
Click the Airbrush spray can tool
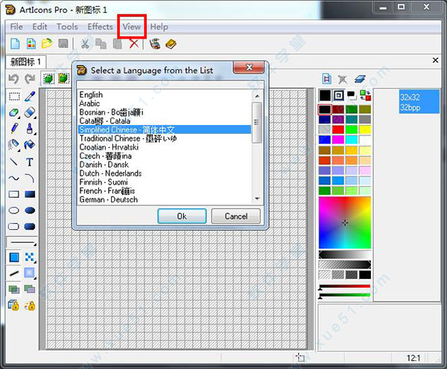point(13,144)
